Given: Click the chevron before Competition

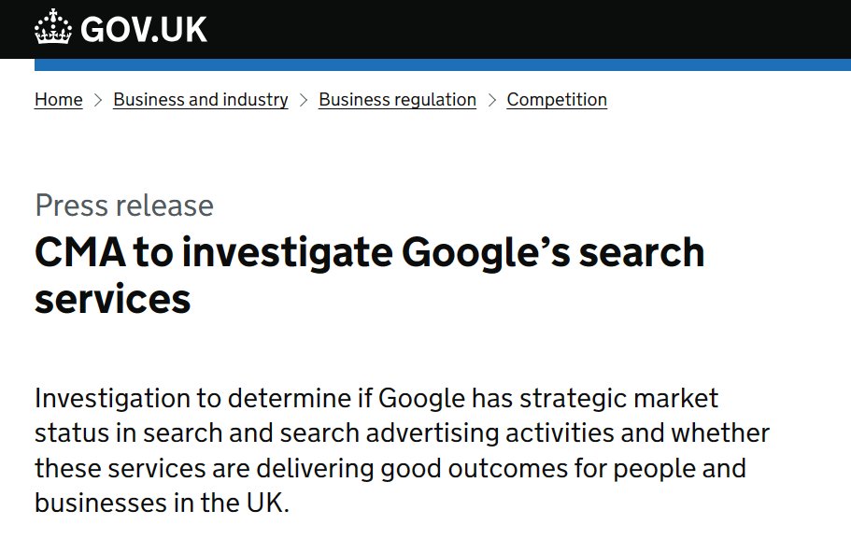Looking at the screenshot, I should coord(491,100).
